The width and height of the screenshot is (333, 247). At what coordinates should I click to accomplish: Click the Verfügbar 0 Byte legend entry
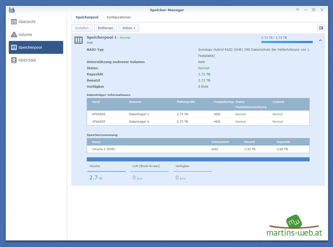tap(192, 172)
